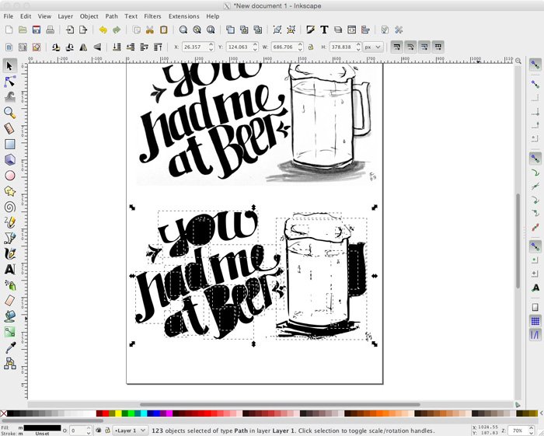Toggle current layer visibility eye

(x=99, y=431)
